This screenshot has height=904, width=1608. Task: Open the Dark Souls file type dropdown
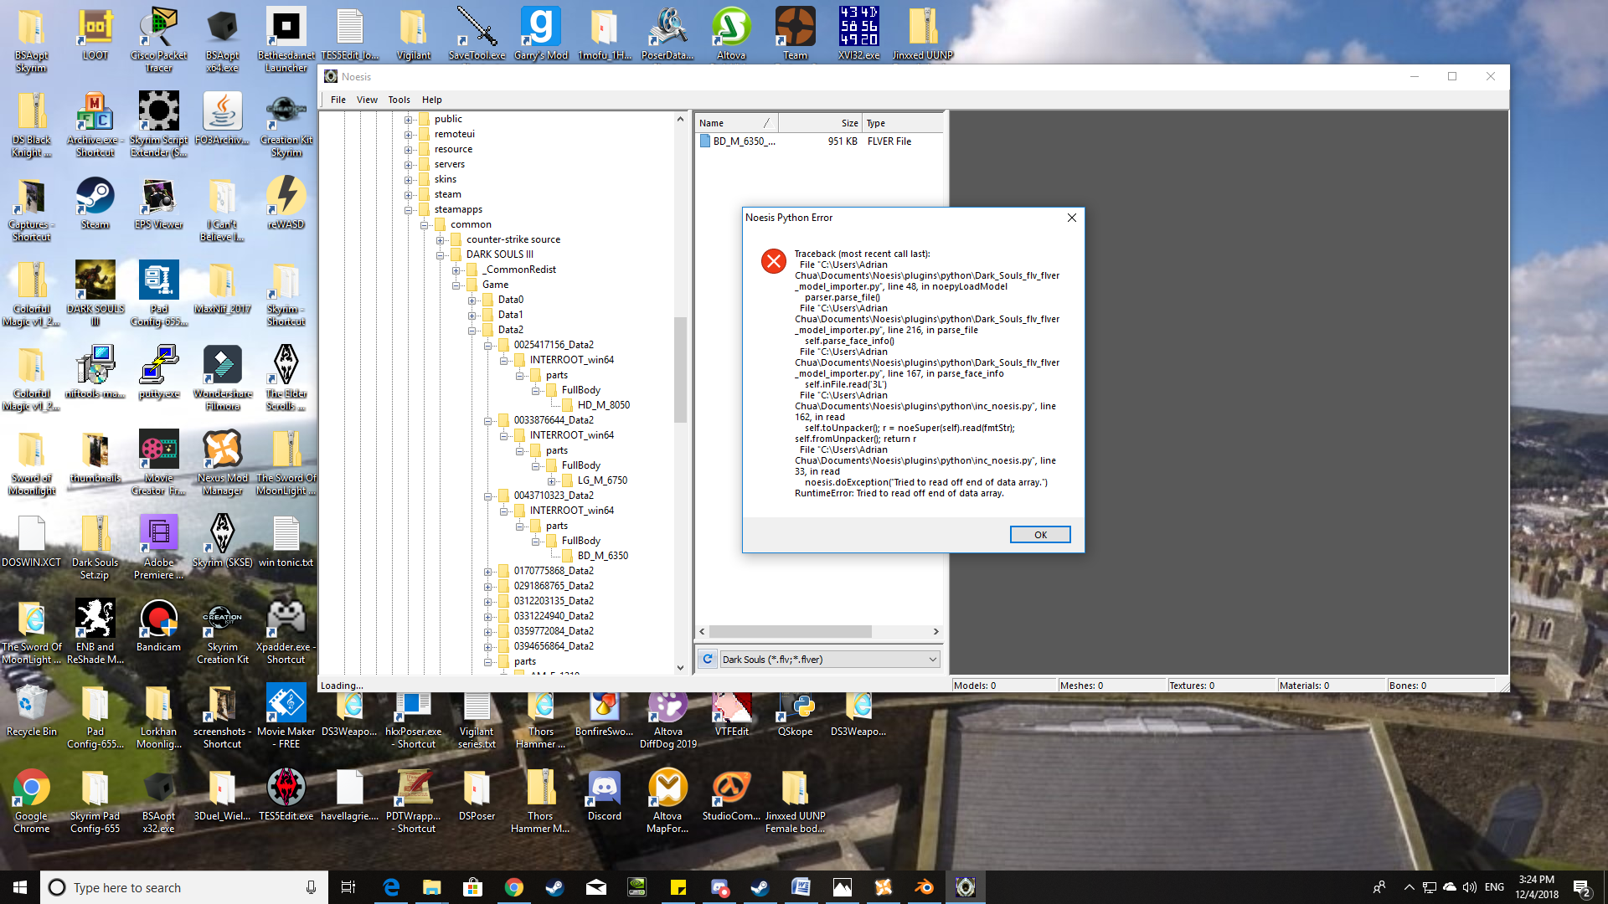pos(932,660)
